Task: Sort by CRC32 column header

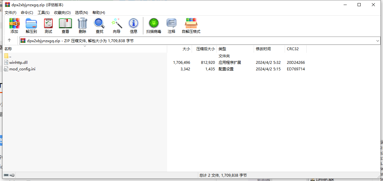Action: click(296, 49)
